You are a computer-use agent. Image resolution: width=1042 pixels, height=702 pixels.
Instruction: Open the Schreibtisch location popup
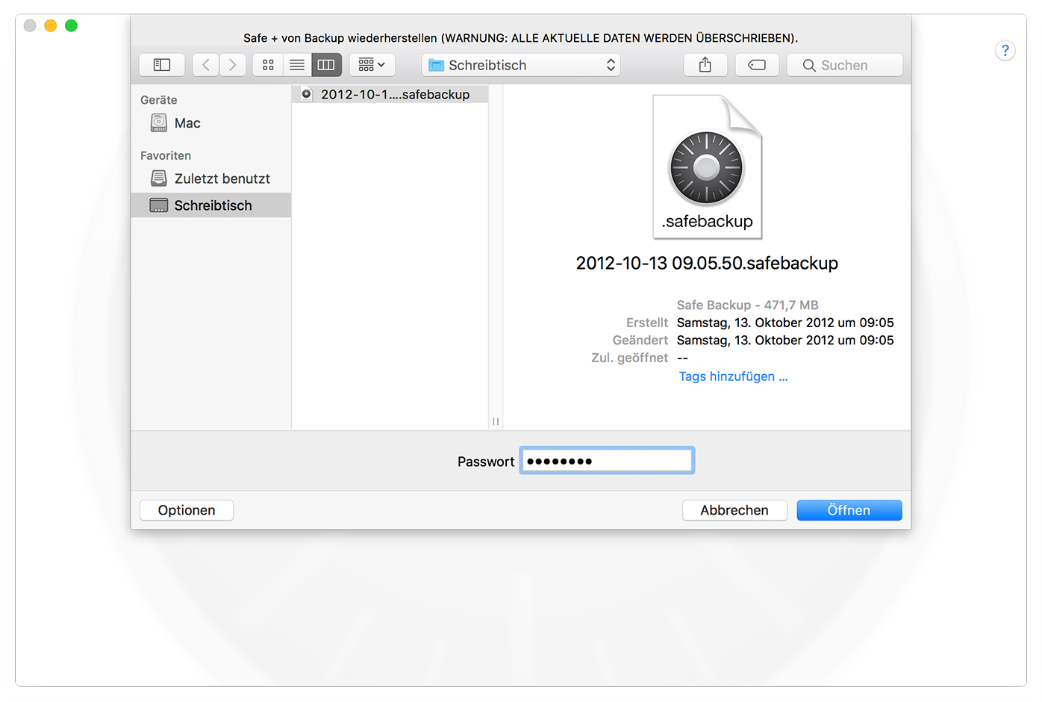pyautogui.click(x=521, y=65)
